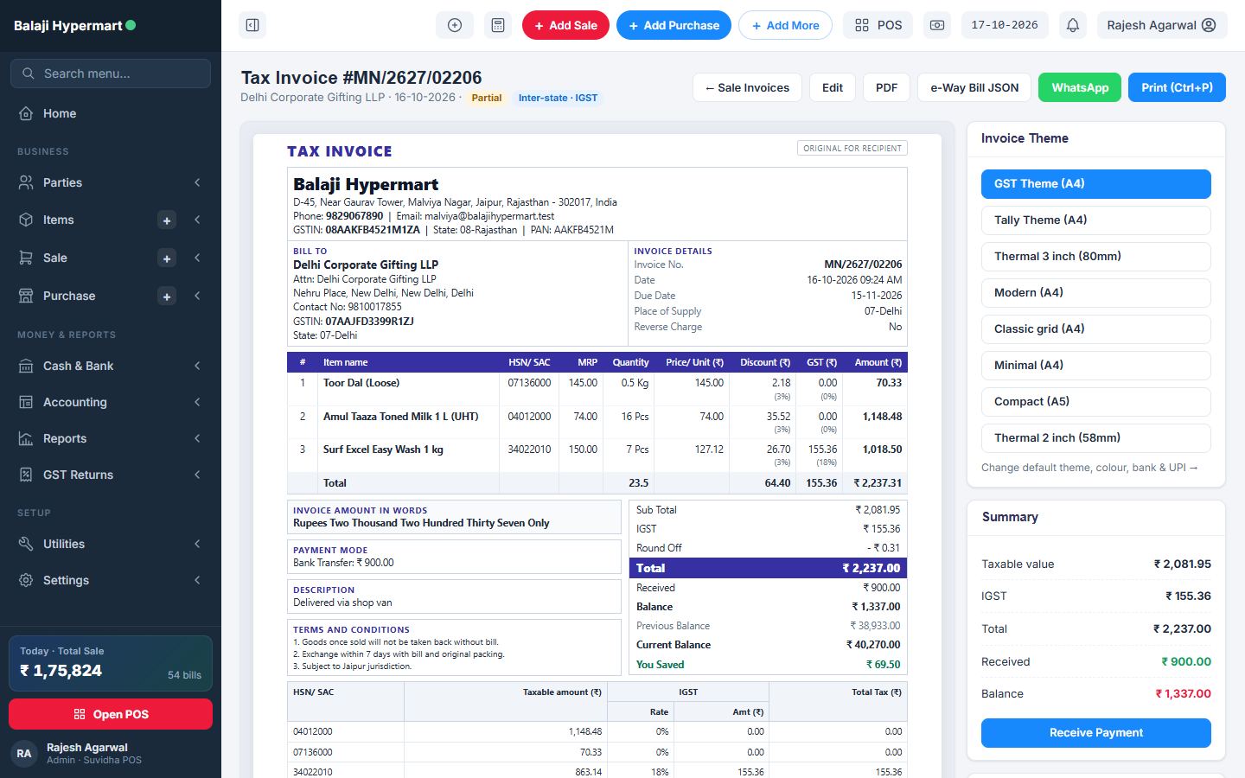Share the invoice via WhatsApp

1080,87
